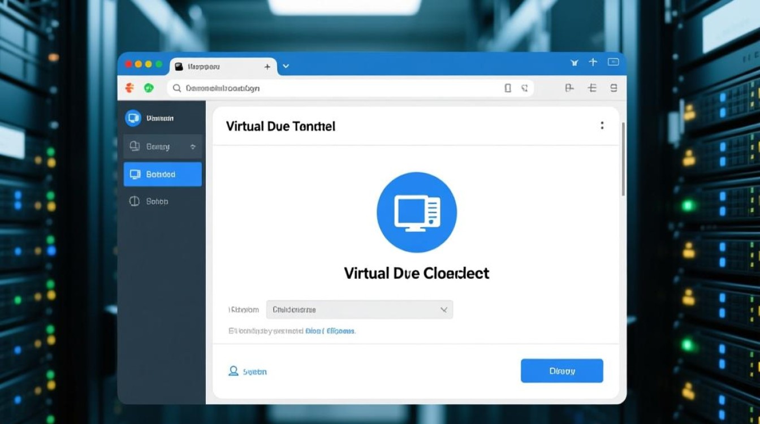The width and height of the screenshot is (760, 424).
Task: Select the highlighted blue sidebar item
Action: tap(162, 174)
